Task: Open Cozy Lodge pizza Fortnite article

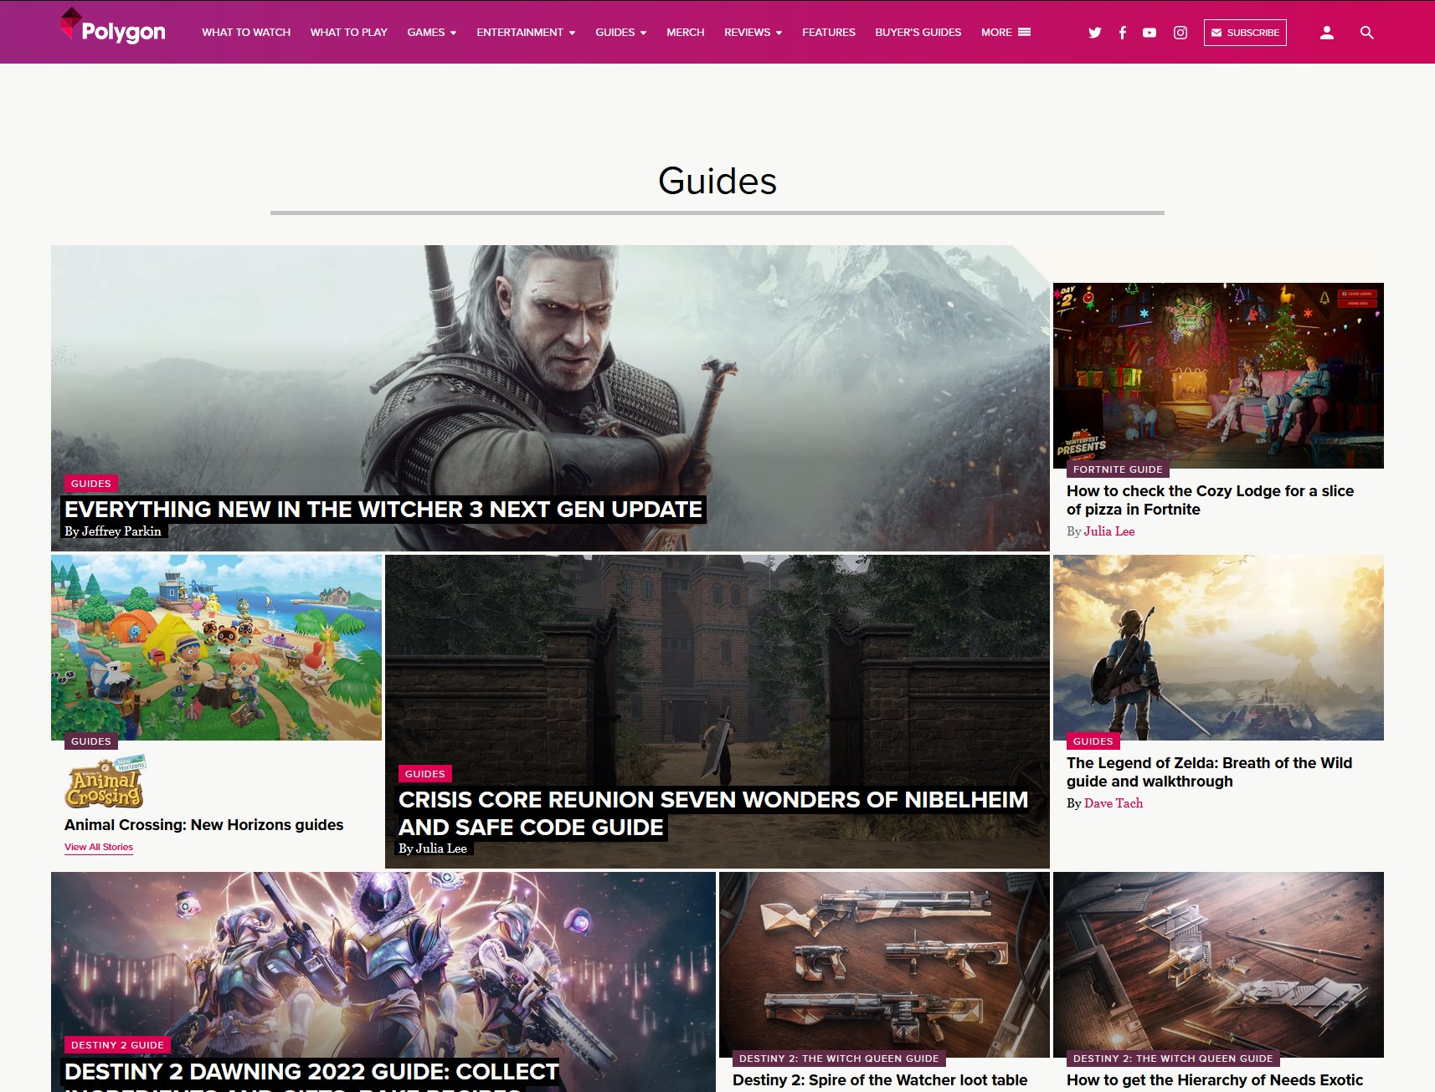Action: (x=1210, y=500)
